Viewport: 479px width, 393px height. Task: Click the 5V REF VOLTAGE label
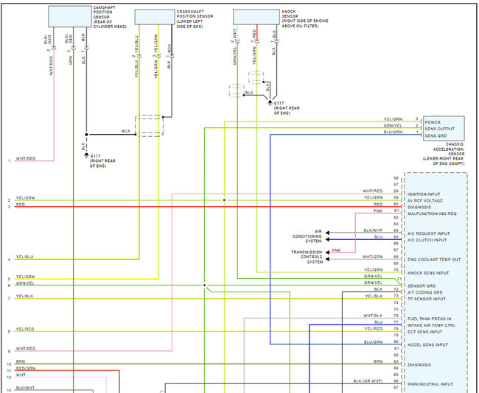click(425, 200)
